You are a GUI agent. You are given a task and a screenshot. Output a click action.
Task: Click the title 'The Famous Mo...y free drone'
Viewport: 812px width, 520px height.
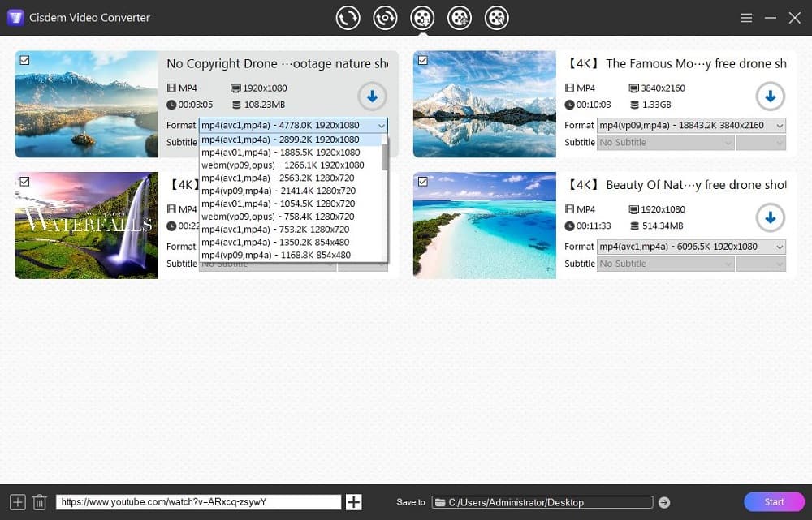pyautogui.click(x=676, y=63)
